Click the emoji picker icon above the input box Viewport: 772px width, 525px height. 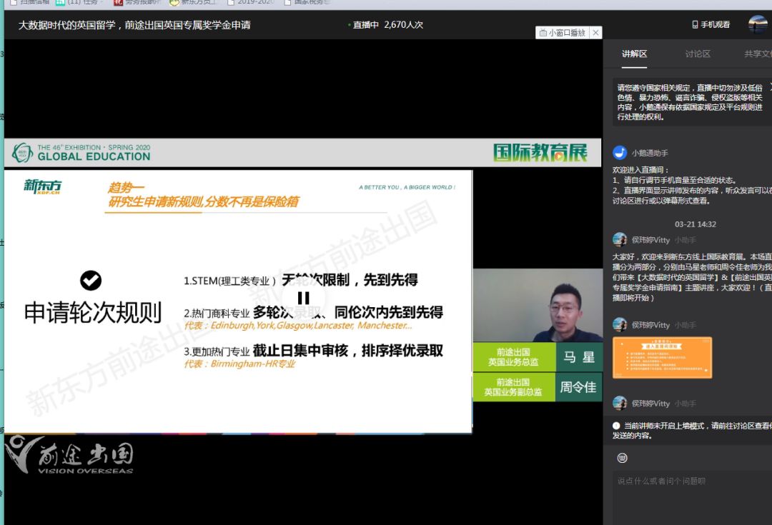point(623,458)
